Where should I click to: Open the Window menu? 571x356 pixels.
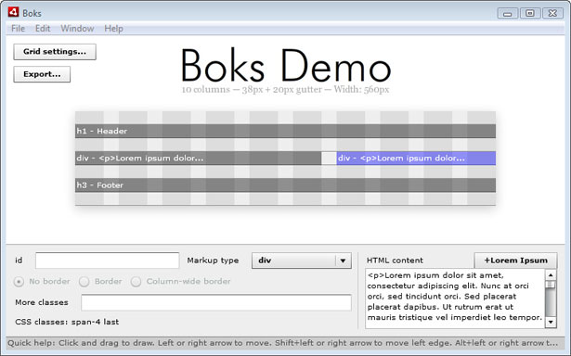coord(77,29)
